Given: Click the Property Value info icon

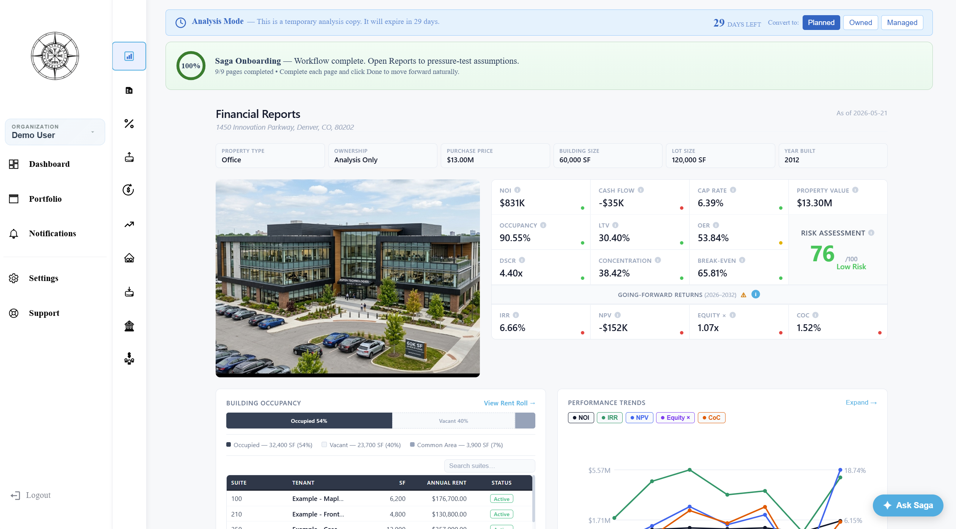Looking at the screenshot, I should 855,190.
